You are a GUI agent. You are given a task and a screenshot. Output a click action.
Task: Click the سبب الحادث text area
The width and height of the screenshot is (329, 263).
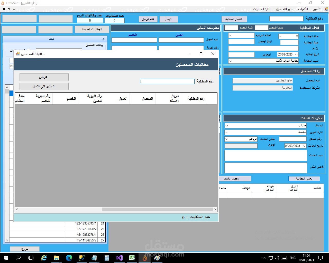coord(266,155)
